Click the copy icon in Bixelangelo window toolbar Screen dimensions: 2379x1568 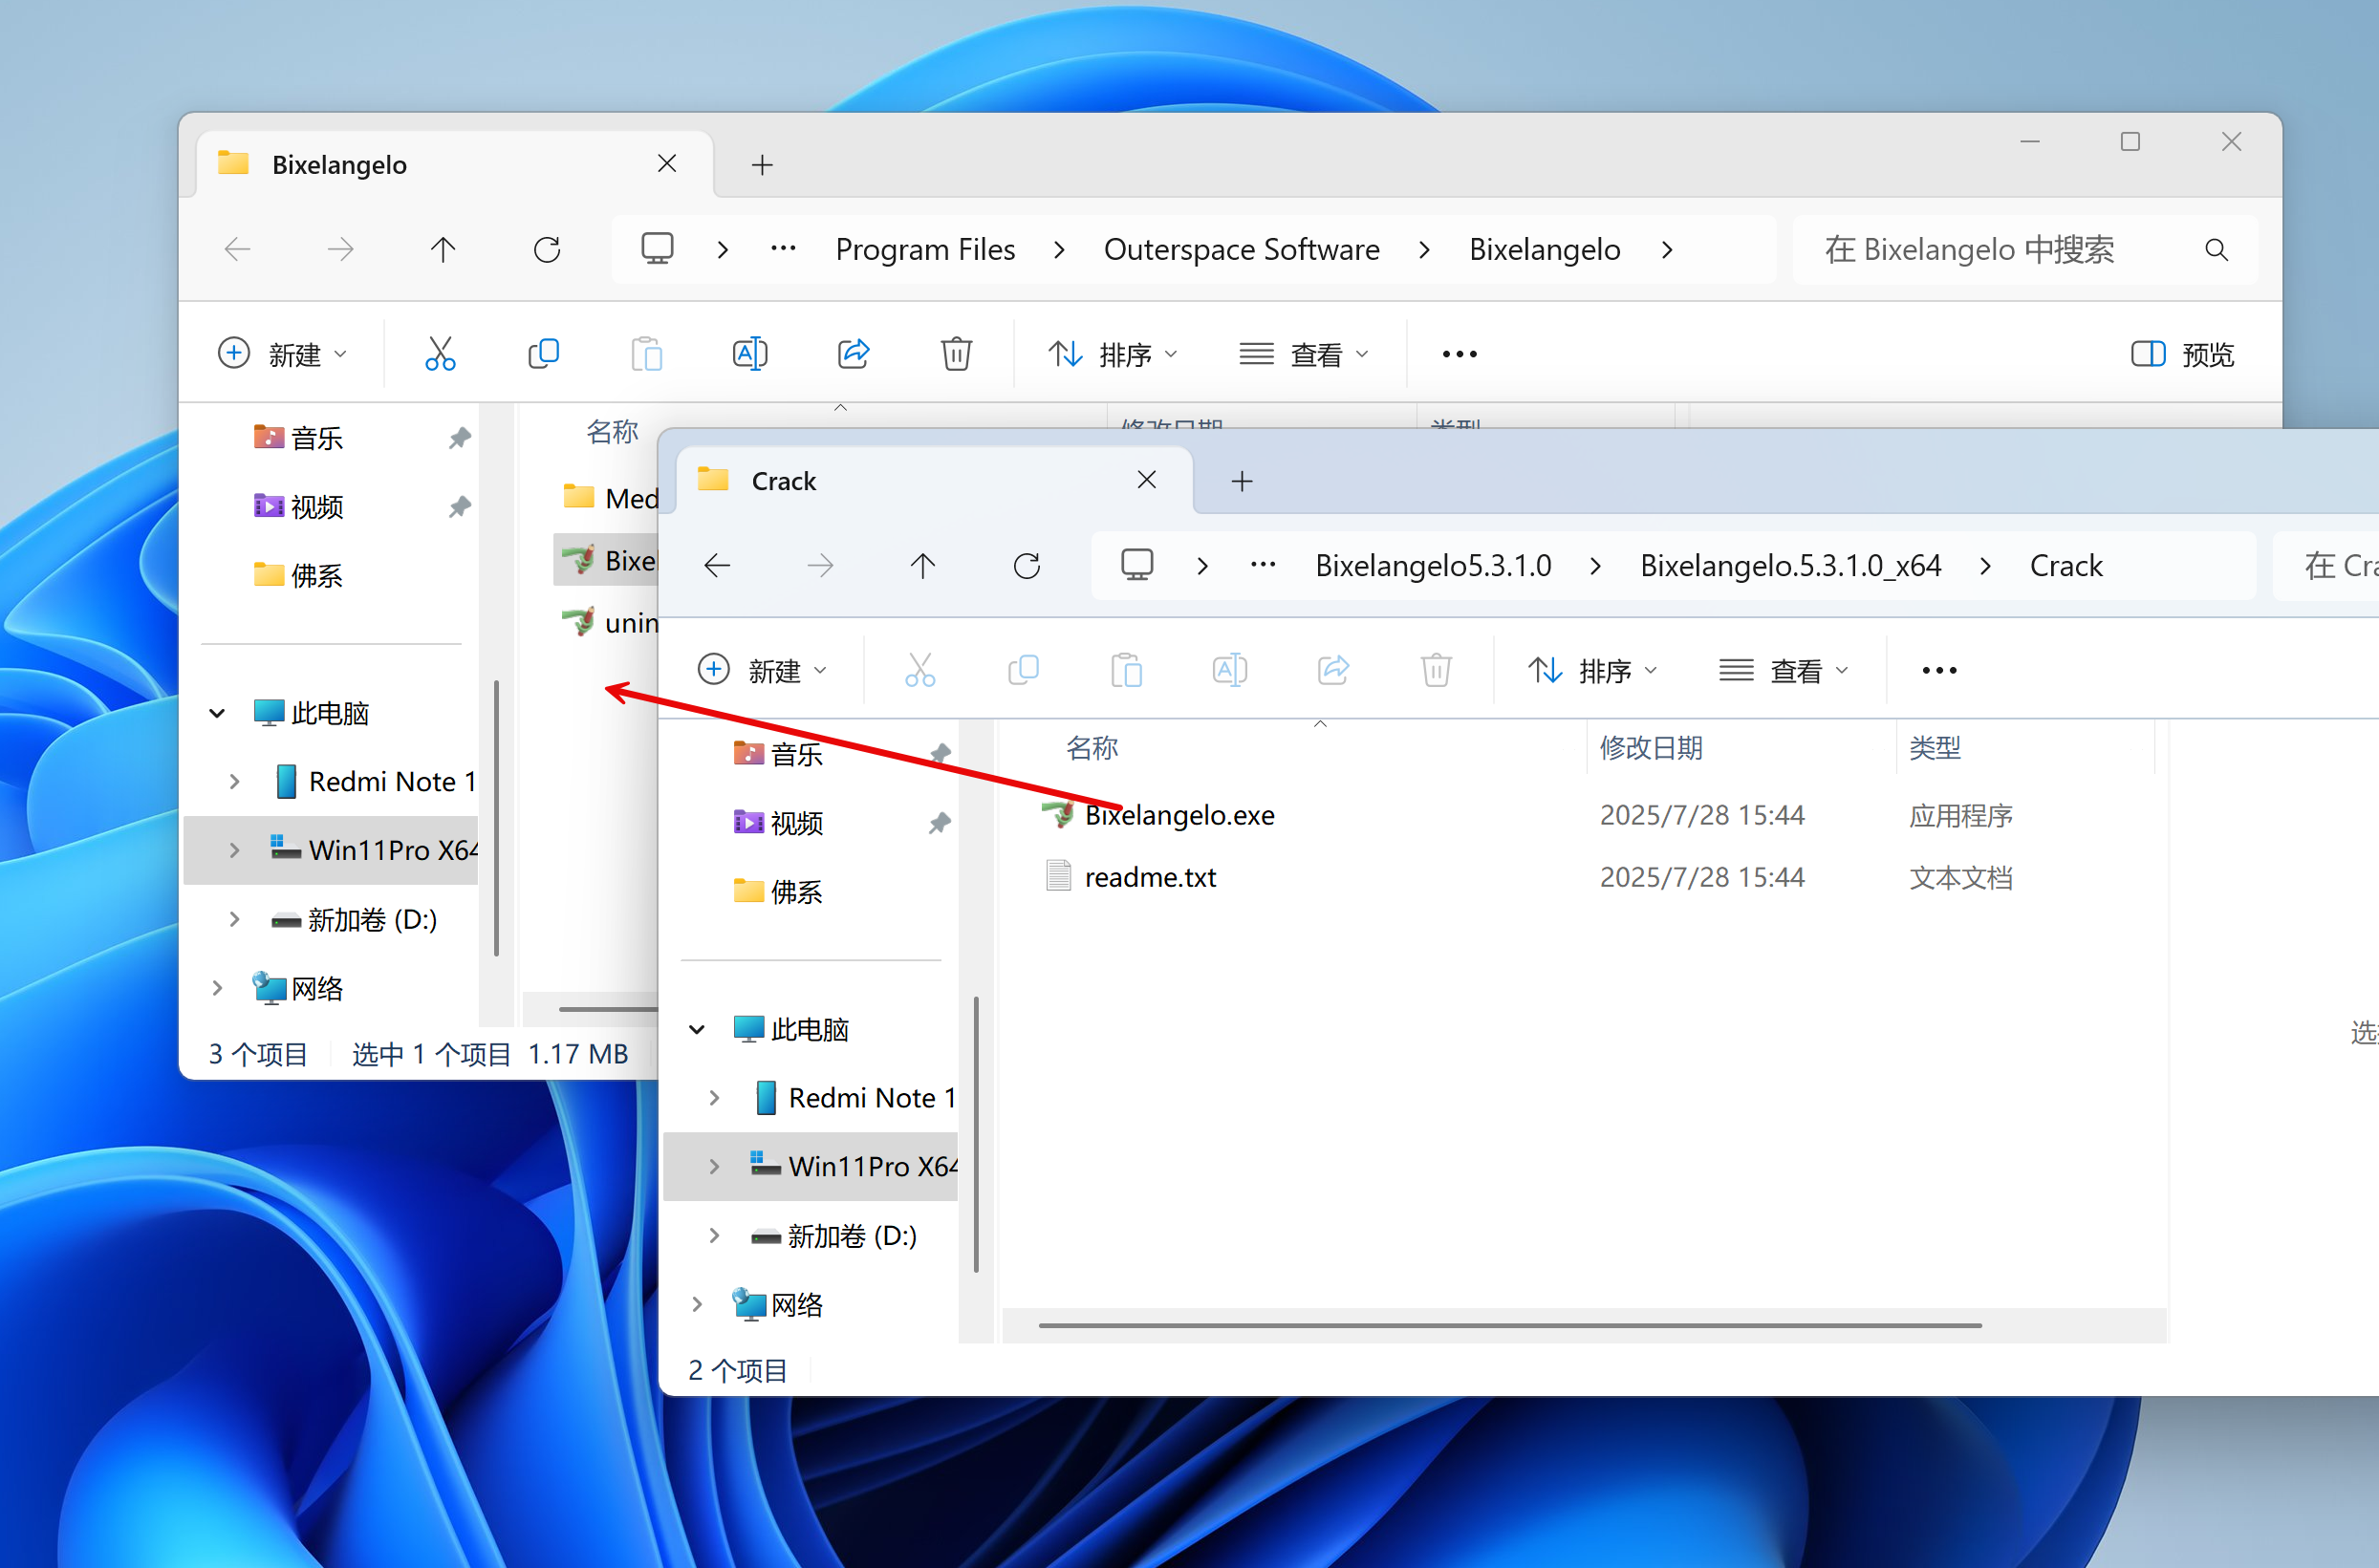543,354
